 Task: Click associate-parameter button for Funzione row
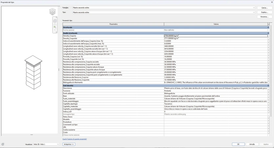(268, 91)
